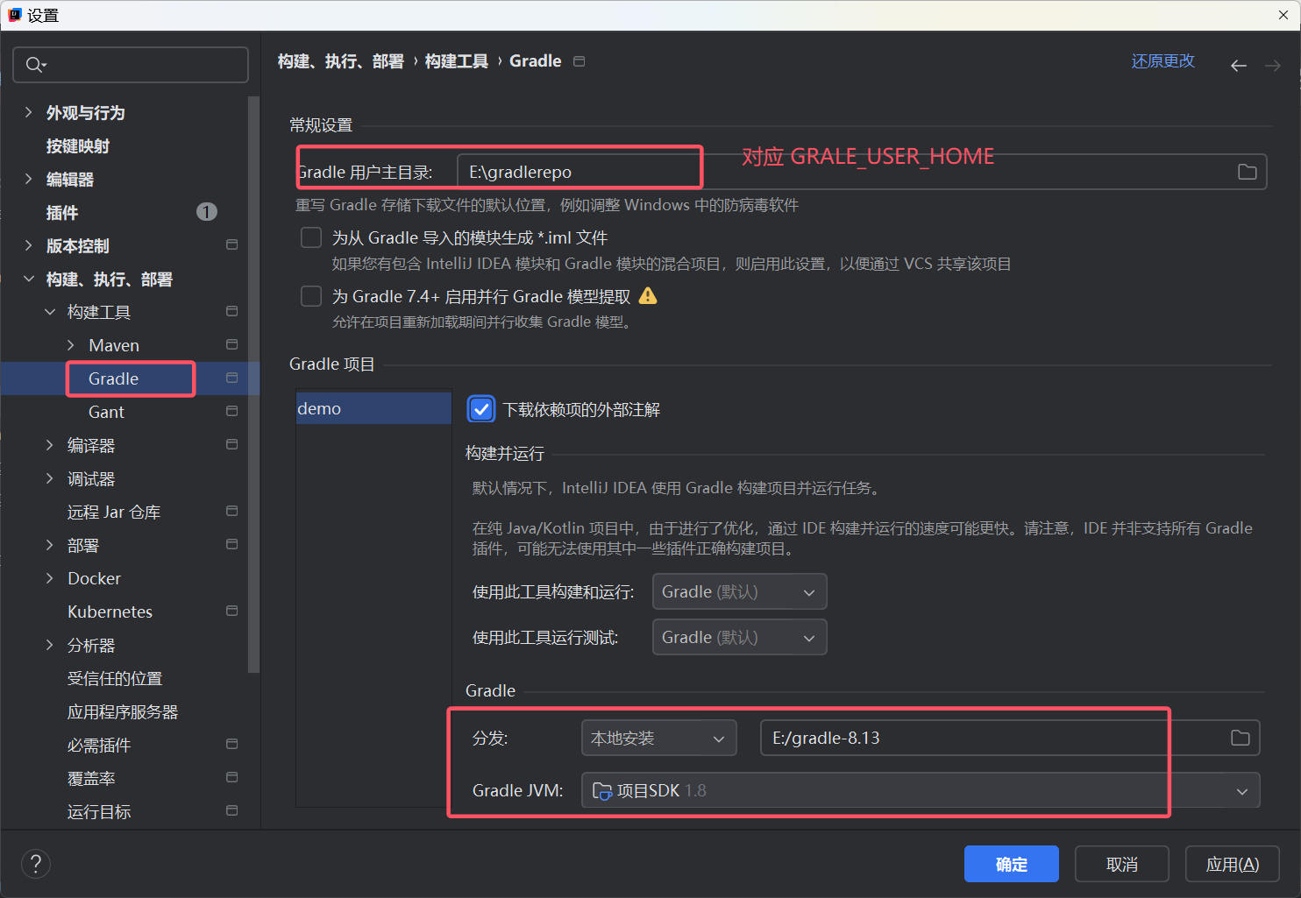Click the plugins update badge showing 1

[207, 212]
